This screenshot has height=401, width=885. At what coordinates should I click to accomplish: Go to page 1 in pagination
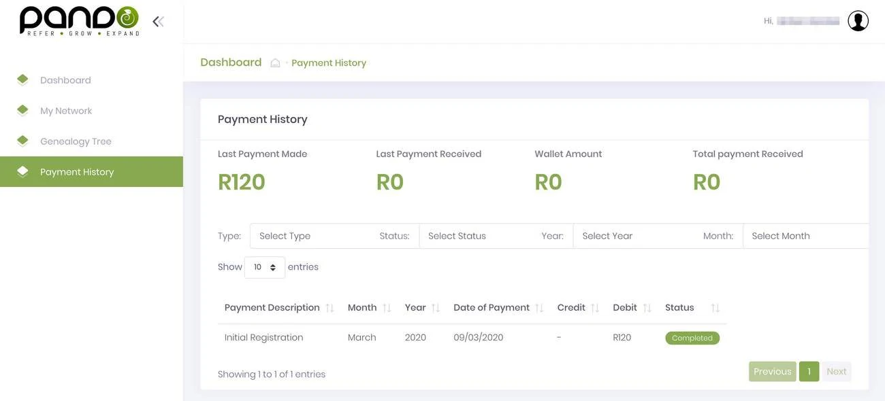coord(809,371)
